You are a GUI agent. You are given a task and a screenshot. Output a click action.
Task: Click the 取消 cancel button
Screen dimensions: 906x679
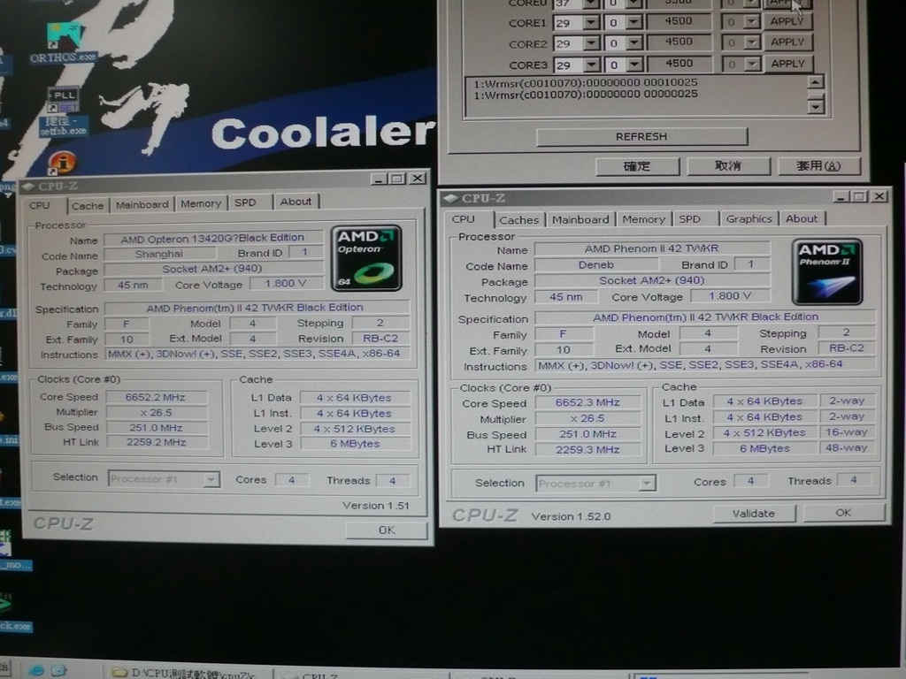tap(728, 165)
